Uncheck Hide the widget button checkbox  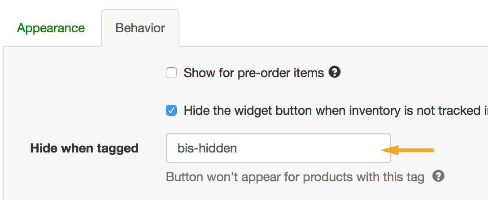171,110
